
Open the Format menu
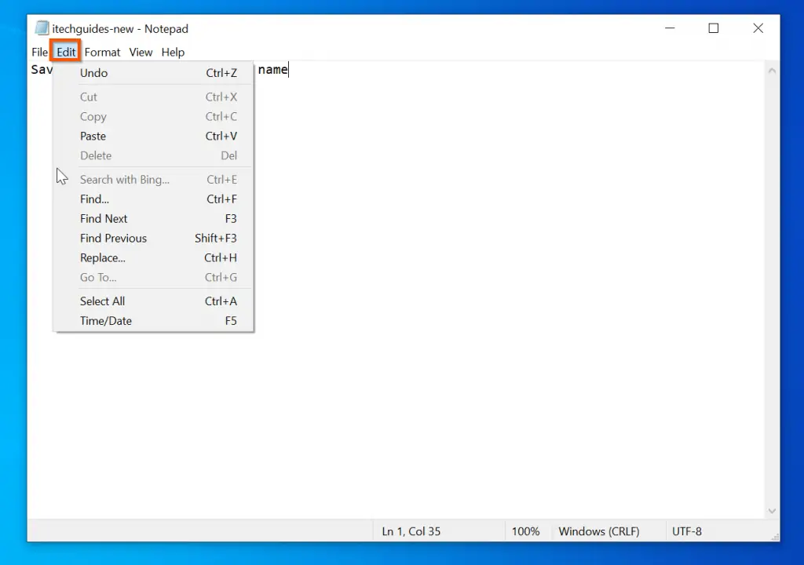point(102,53)
